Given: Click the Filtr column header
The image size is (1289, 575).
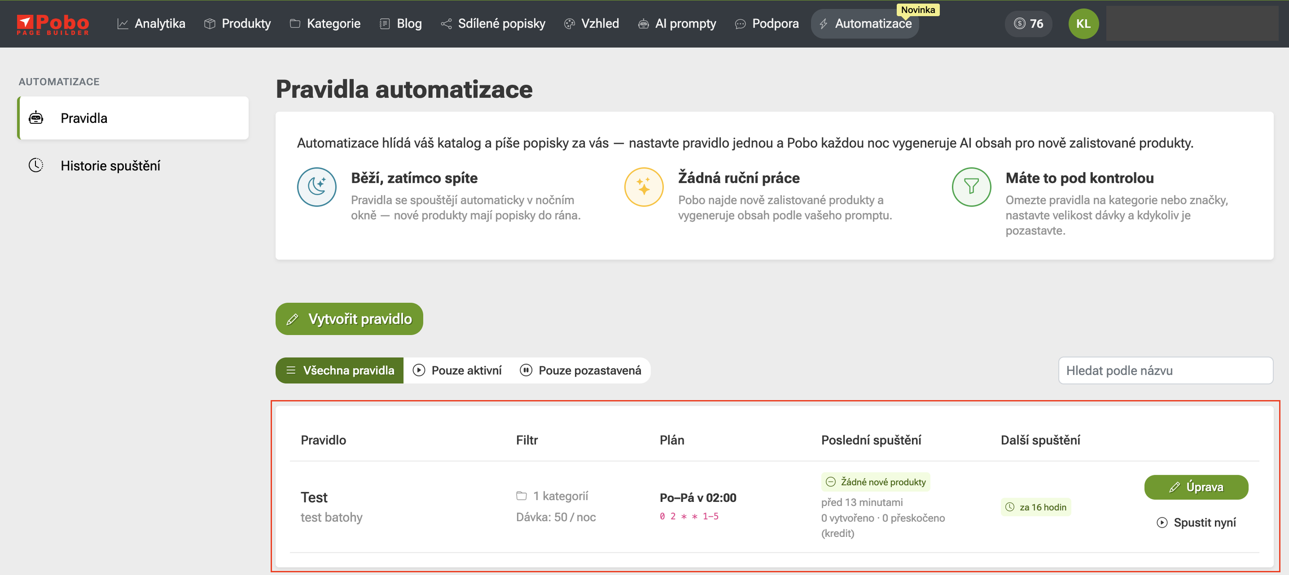Looking at the screenshot, I should [x=527, y=440].
